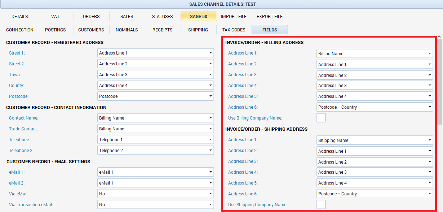This screenshot has height=212, width=443.
Task: Expand billing Address Line 4 dropdown
Action: coord(375,86)
